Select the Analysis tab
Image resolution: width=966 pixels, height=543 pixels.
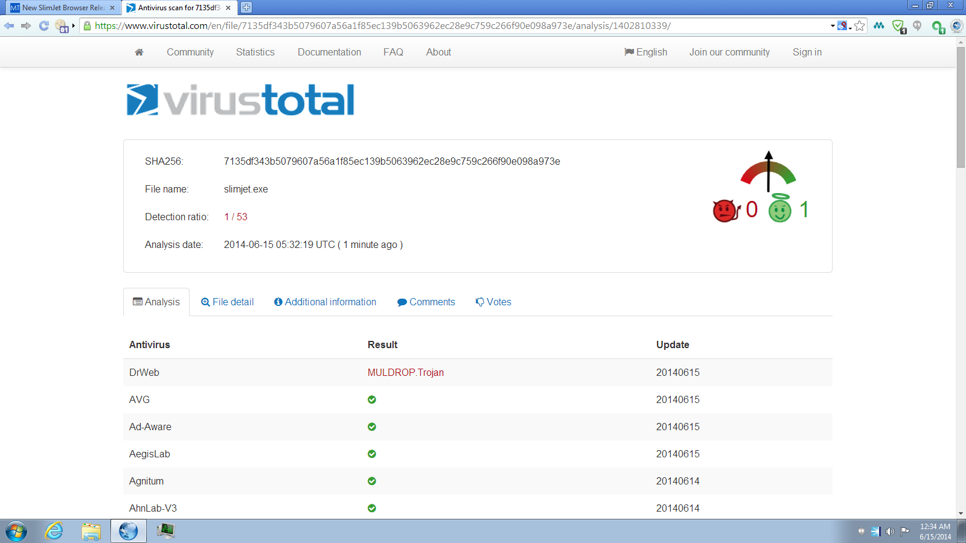[156, 302]
